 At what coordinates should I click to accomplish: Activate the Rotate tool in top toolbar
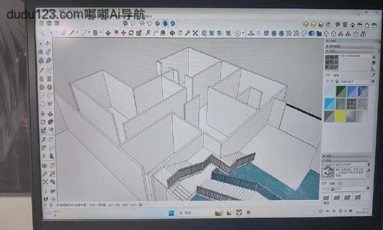[131, 33]
